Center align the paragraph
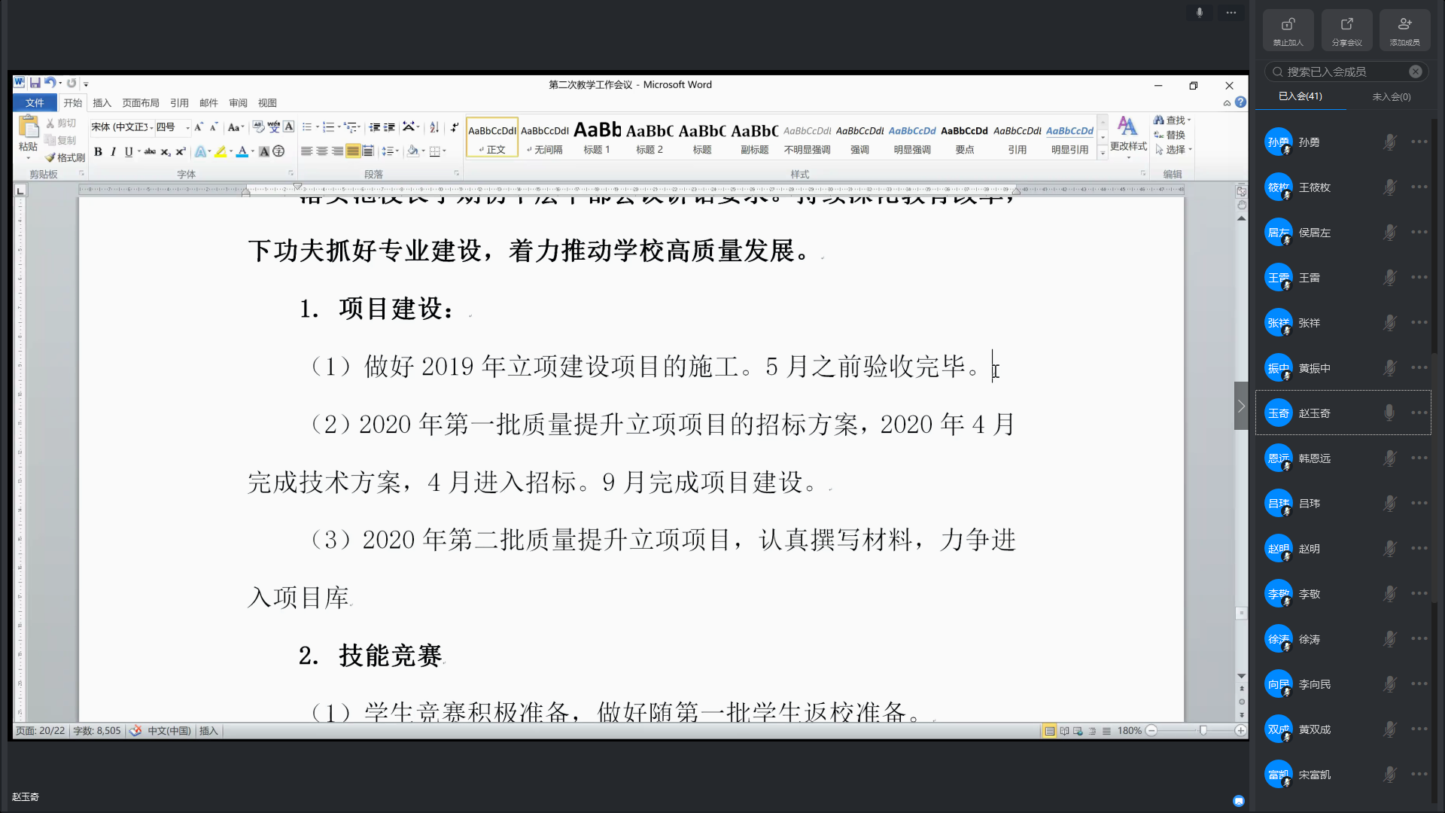Viewport: 1445px width, 813px height. pyautogui.click(x=322, y=151)
